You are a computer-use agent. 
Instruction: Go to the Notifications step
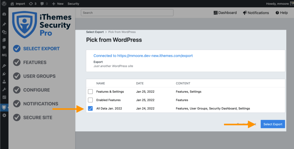pos(36,104)
